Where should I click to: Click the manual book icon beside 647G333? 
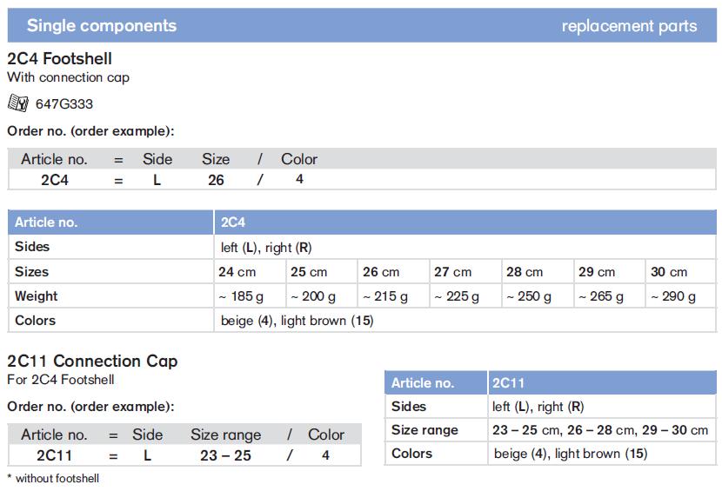coord(18,103)
